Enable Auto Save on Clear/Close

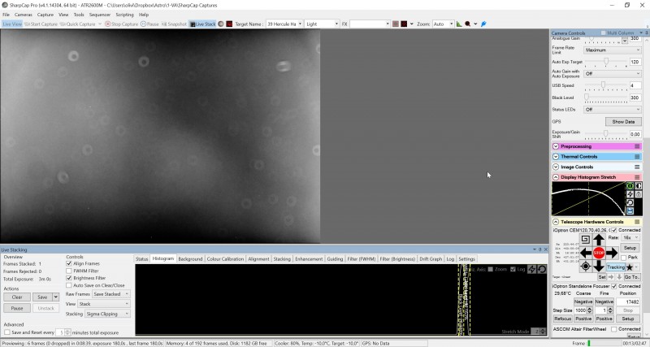coord(69,285)
